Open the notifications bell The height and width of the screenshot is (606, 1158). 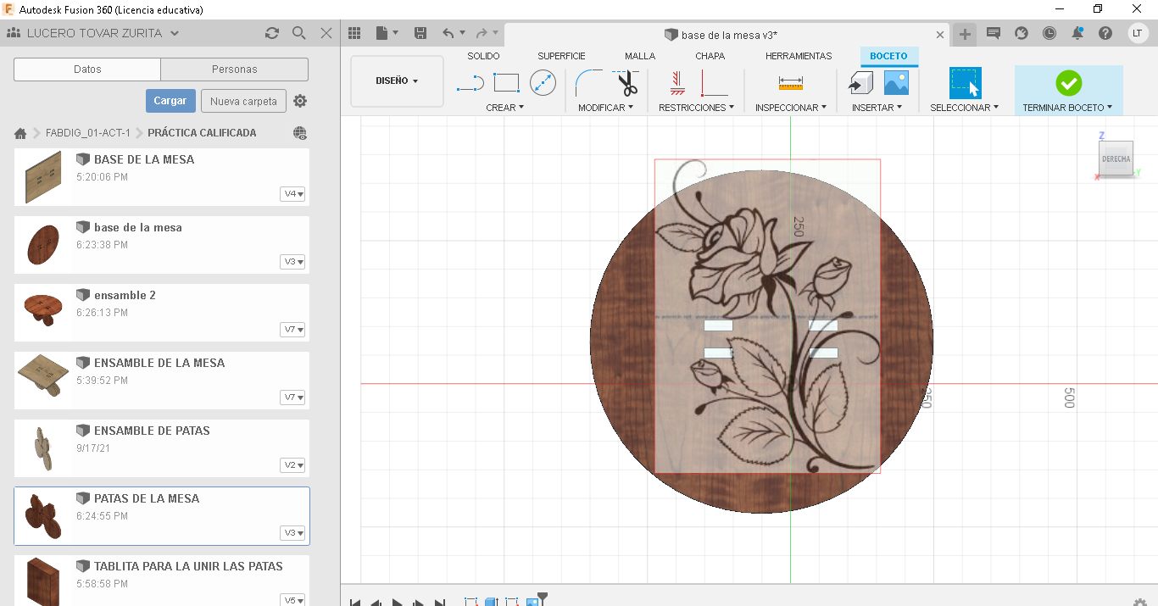(x=1077, y=33)
